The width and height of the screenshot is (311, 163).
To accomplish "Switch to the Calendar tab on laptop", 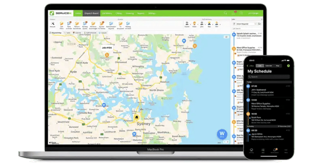I will [x=77, y=33].
